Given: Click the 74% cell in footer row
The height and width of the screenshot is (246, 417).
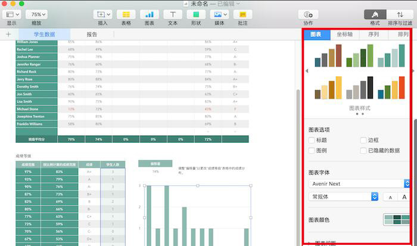Looking at the screenshot, I should [x=98, y=139].
